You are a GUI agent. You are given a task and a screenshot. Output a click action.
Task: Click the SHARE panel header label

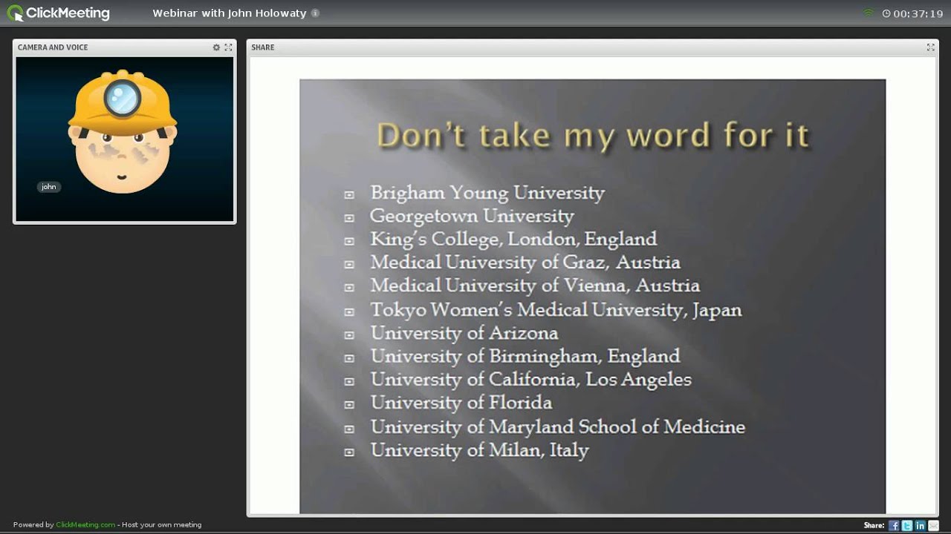[263, 47]
